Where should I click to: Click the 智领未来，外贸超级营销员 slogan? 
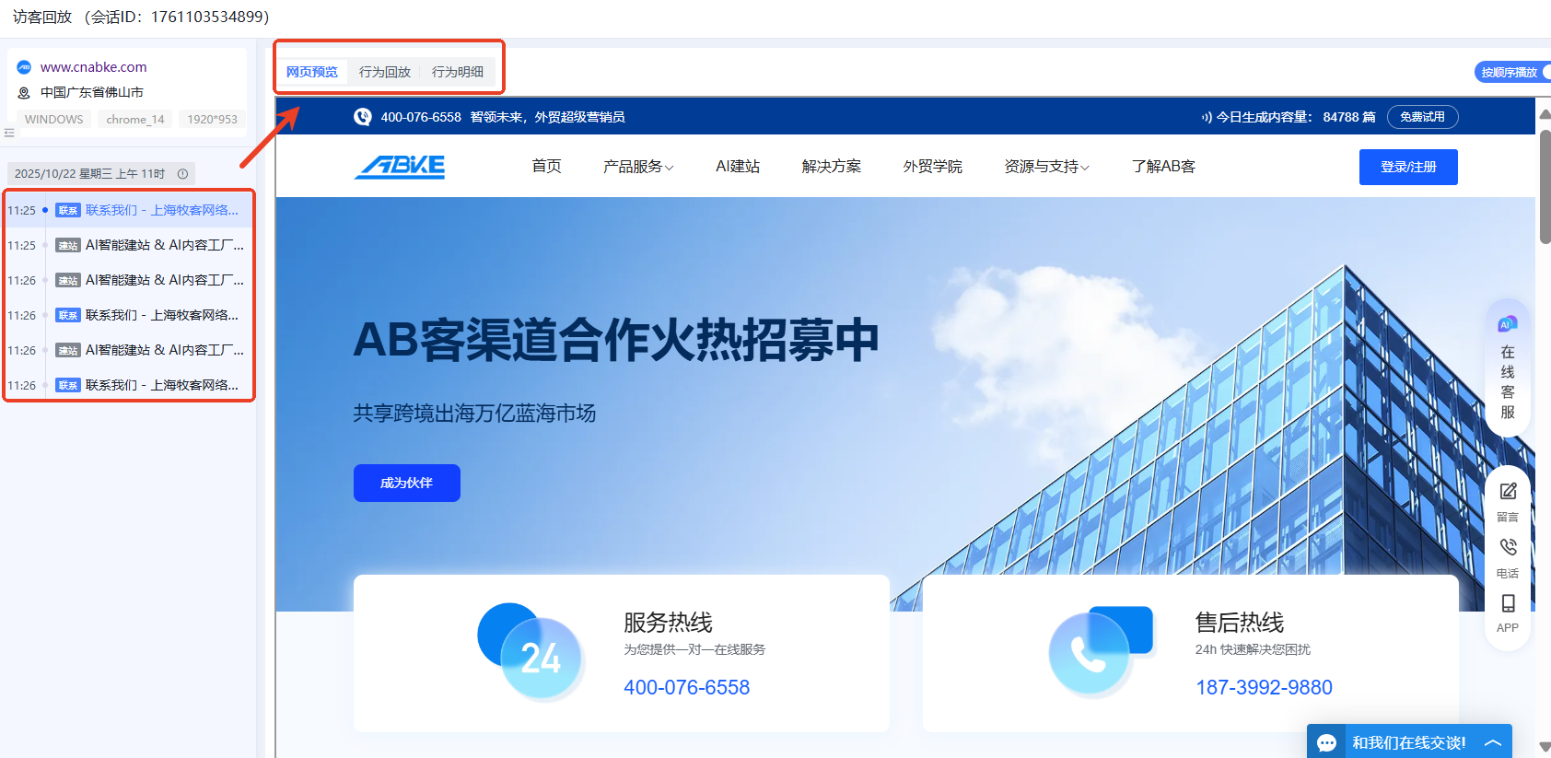pos(547,117)
